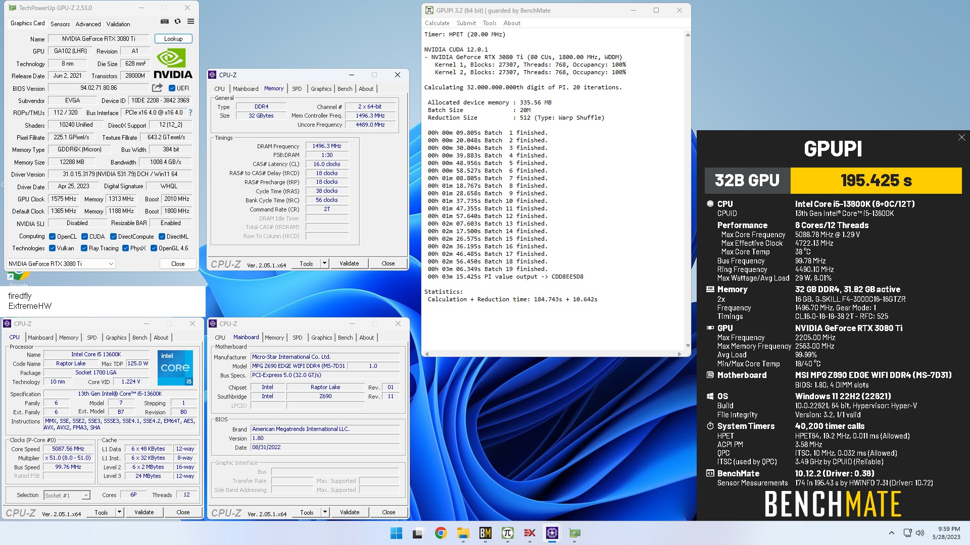Image resolution: width=970 pixels, height=545 pixels.
Task: Open Tools dropdown arrow in CPU-Z CPU window
Action: 119,512
